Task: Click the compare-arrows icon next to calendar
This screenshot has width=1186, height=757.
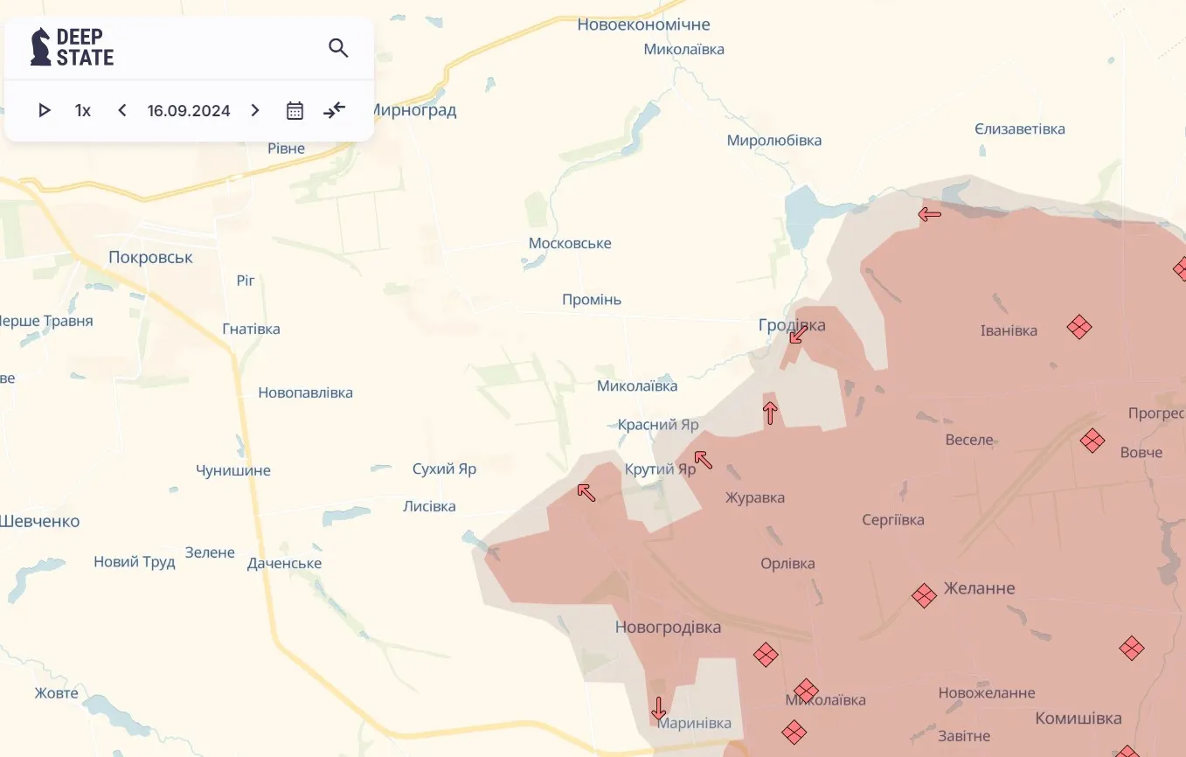Action: [334, 110]
